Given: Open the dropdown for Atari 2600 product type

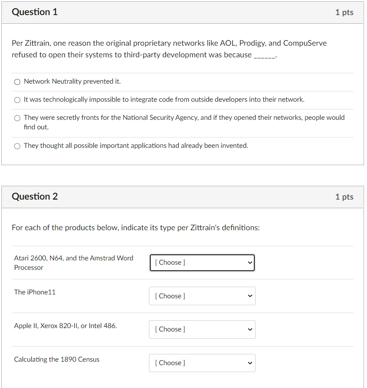Looking at the screenshot, I should coord(202,263).
